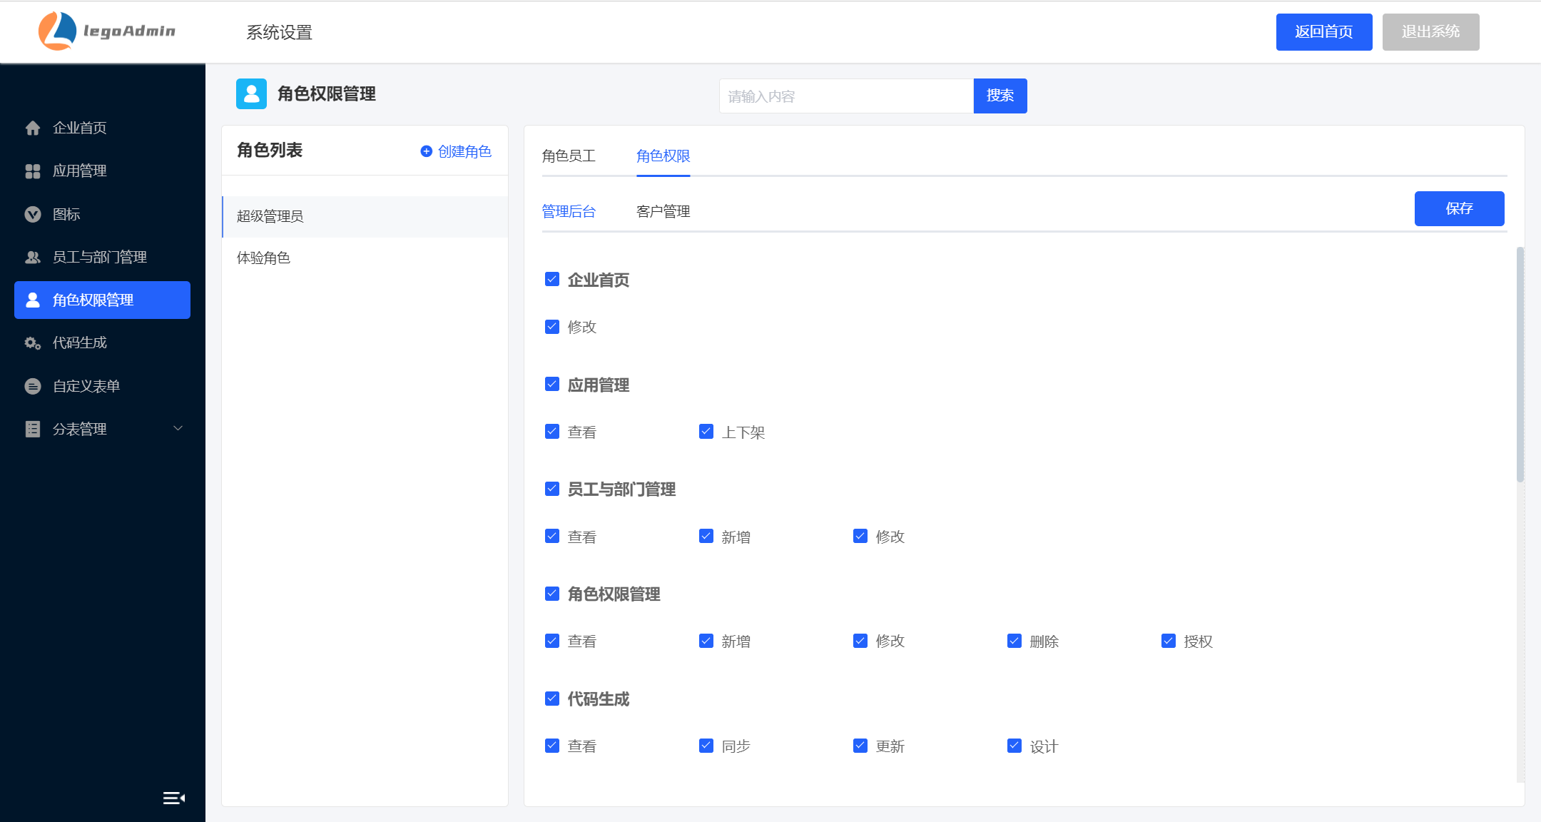Open the 客户管理 permissions tab

point(663,211)
